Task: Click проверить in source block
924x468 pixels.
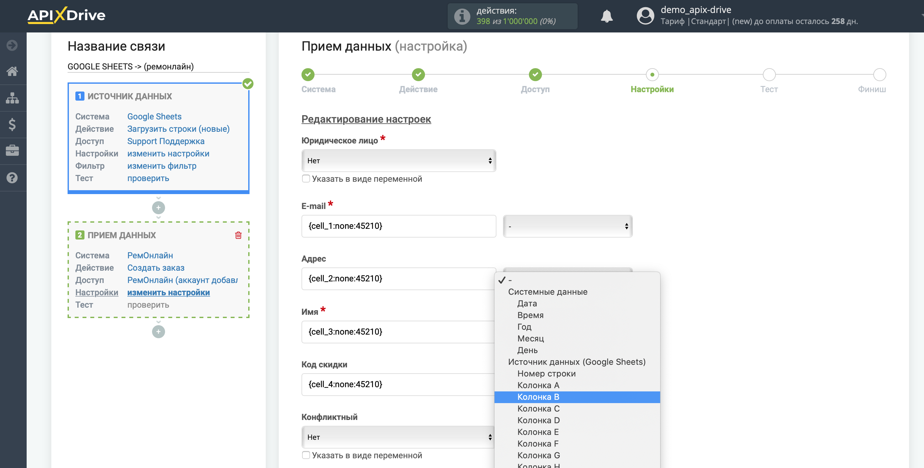Action: (x=148, y=178)
